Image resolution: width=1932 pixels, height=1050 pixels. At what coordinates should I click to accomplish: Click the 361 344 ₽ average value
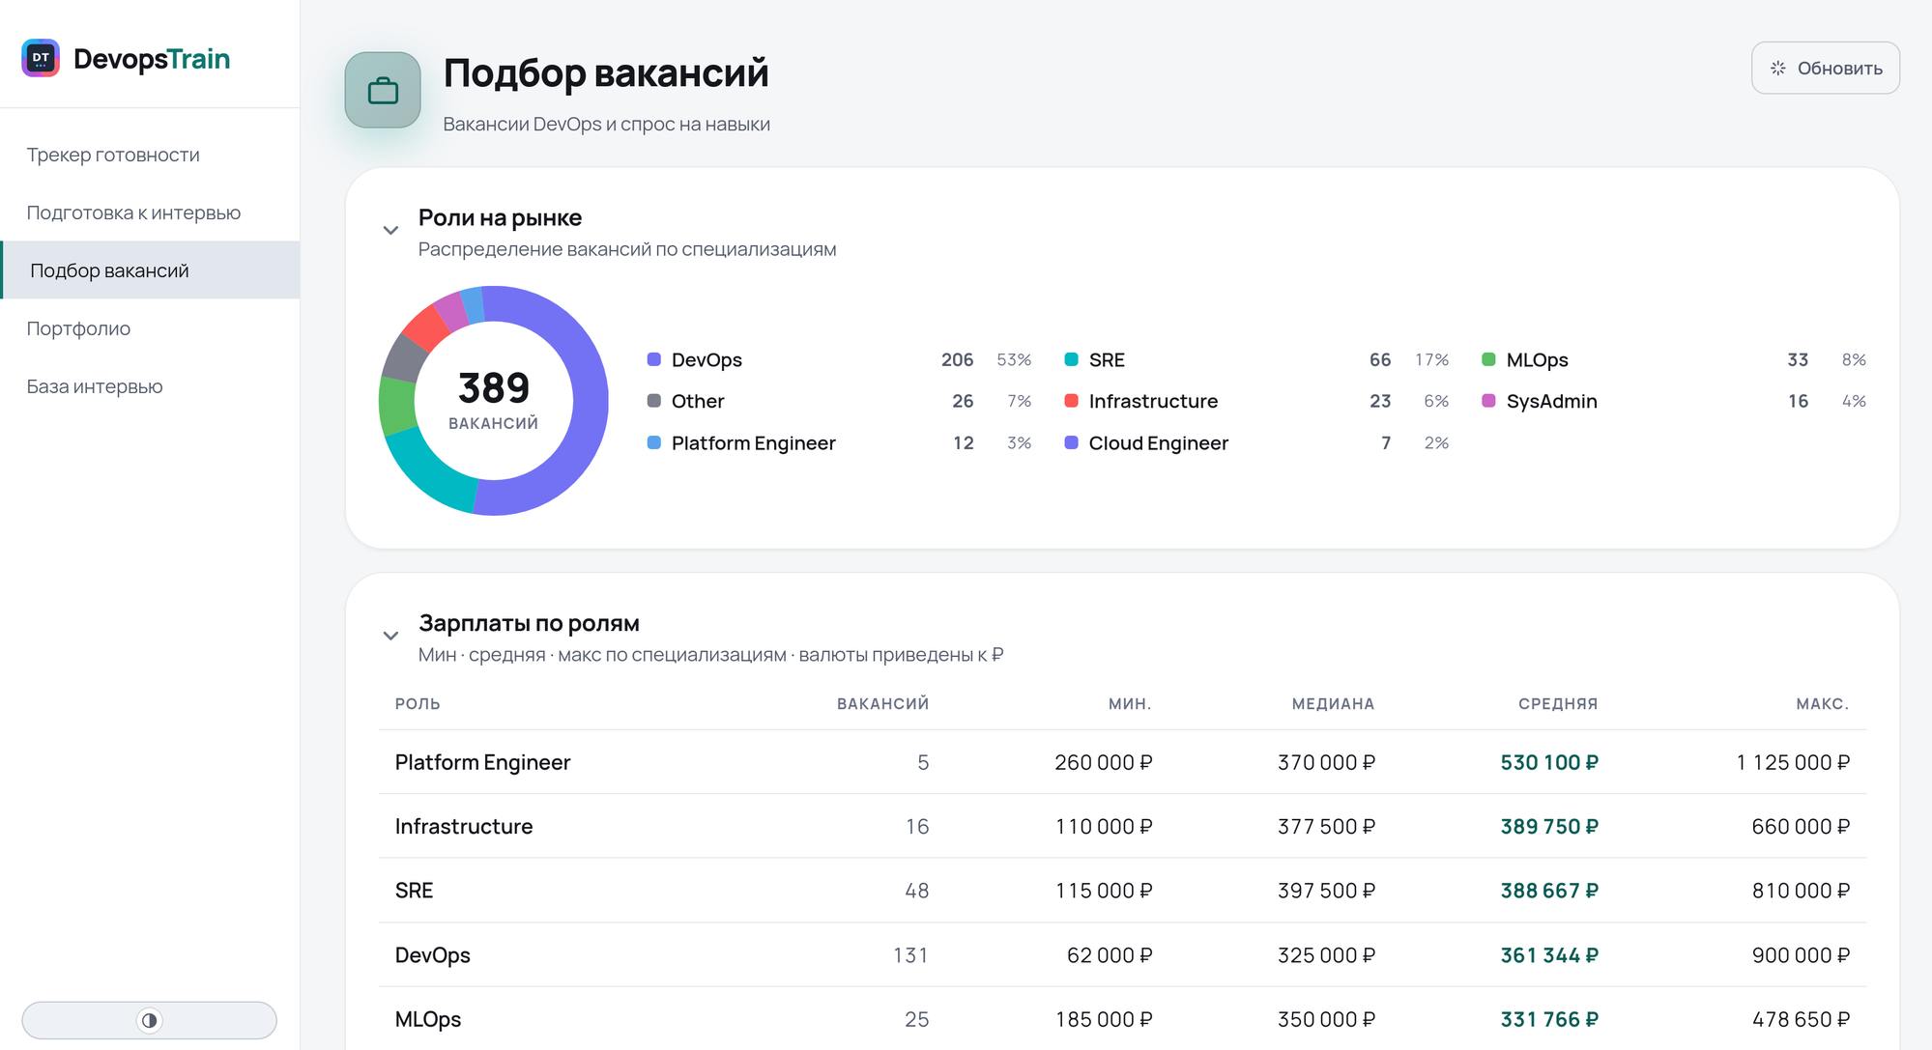[x=1549, y=955]
